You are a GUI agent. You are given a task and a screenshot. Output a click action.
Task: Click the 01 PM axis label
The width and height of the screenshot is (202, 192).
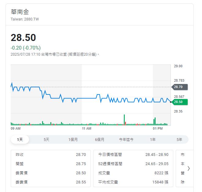coord(158,128)
